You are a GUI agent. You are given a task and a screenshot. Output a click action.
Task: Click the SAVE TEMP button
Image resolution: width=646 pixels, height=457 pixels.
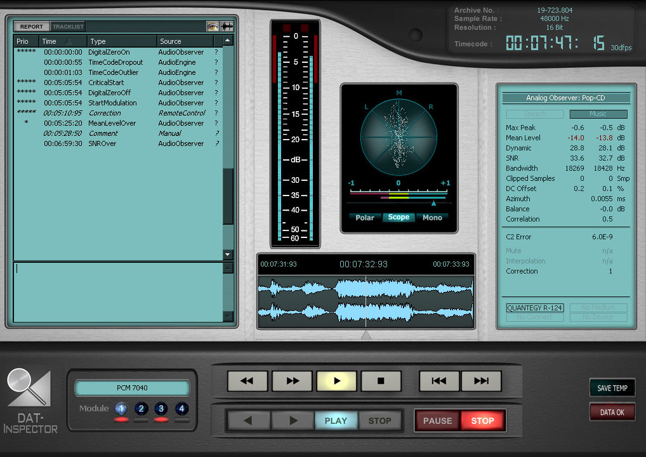coord(612,388)
